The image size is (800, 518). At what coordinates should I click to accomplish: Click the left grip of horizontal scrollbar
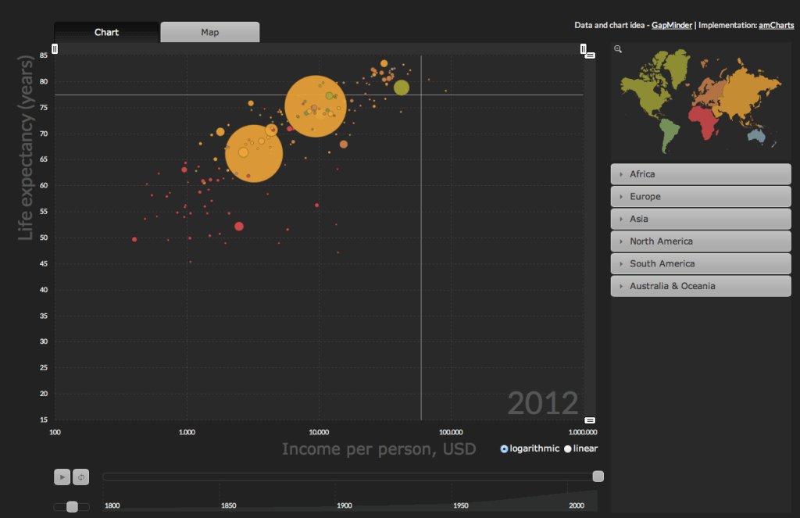(55, 49)
